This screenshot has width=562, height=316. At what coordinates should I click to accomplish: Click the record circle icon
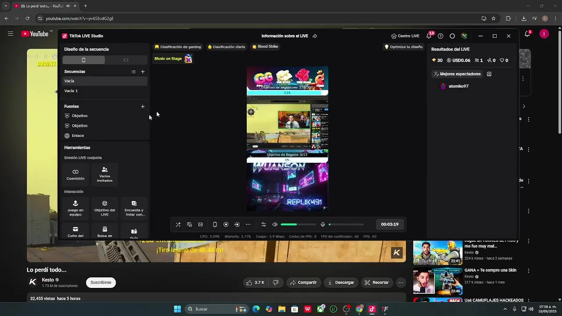point(226,224)
